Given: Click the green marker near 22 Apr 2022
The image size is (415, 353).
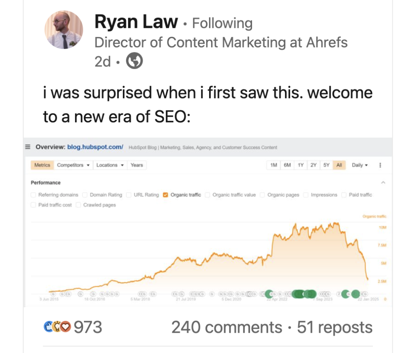Looking at the screenshot, I should click(x=268, y=293).
